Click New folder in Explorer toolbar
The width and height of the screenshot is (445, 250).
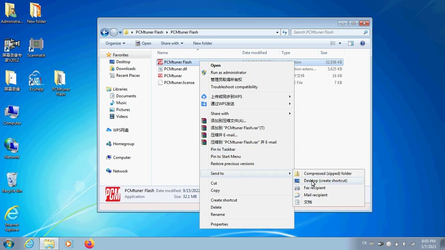click(203, 43)
